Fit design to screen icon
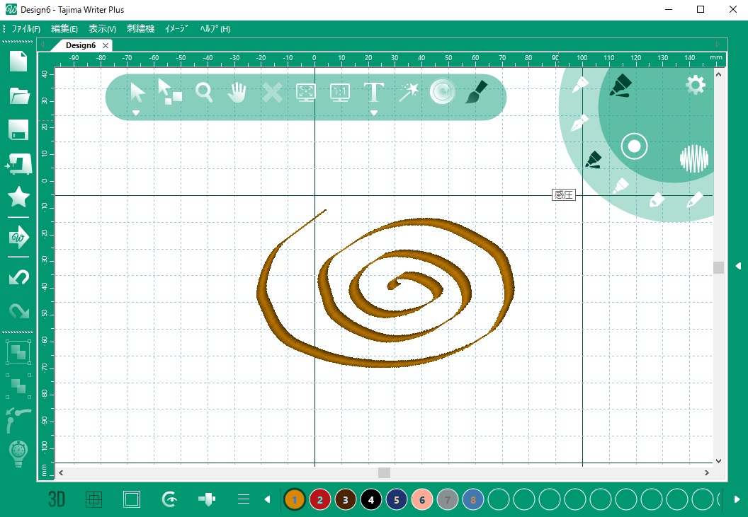The height and width of the screenshot is (517, 748). [x=306, y=93]
